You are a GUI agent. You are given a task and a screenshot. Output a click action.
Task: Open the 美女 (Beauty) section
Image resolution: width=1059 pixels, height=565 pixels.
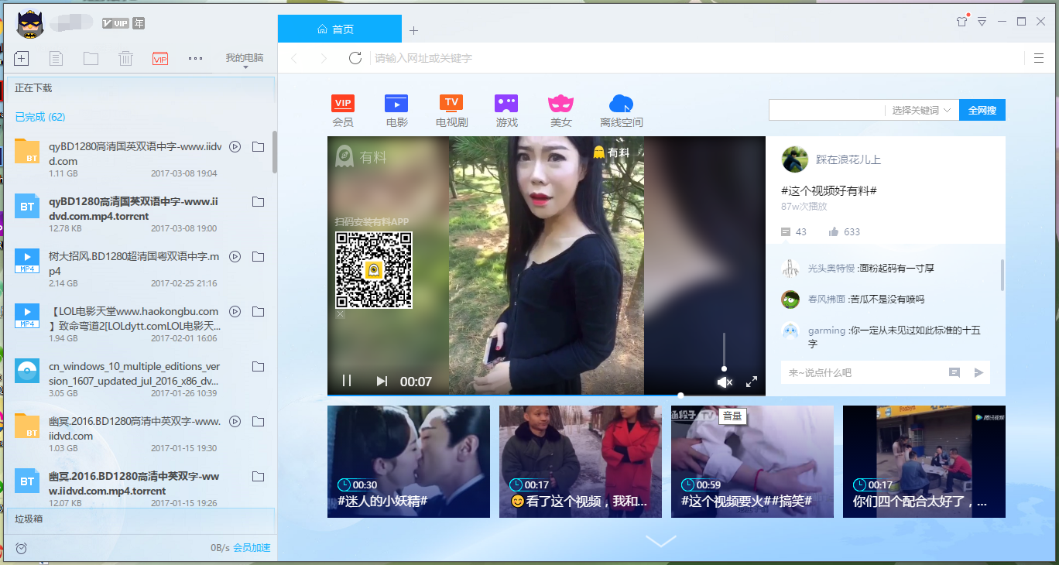pyautogui.click(x=560, y=108)
